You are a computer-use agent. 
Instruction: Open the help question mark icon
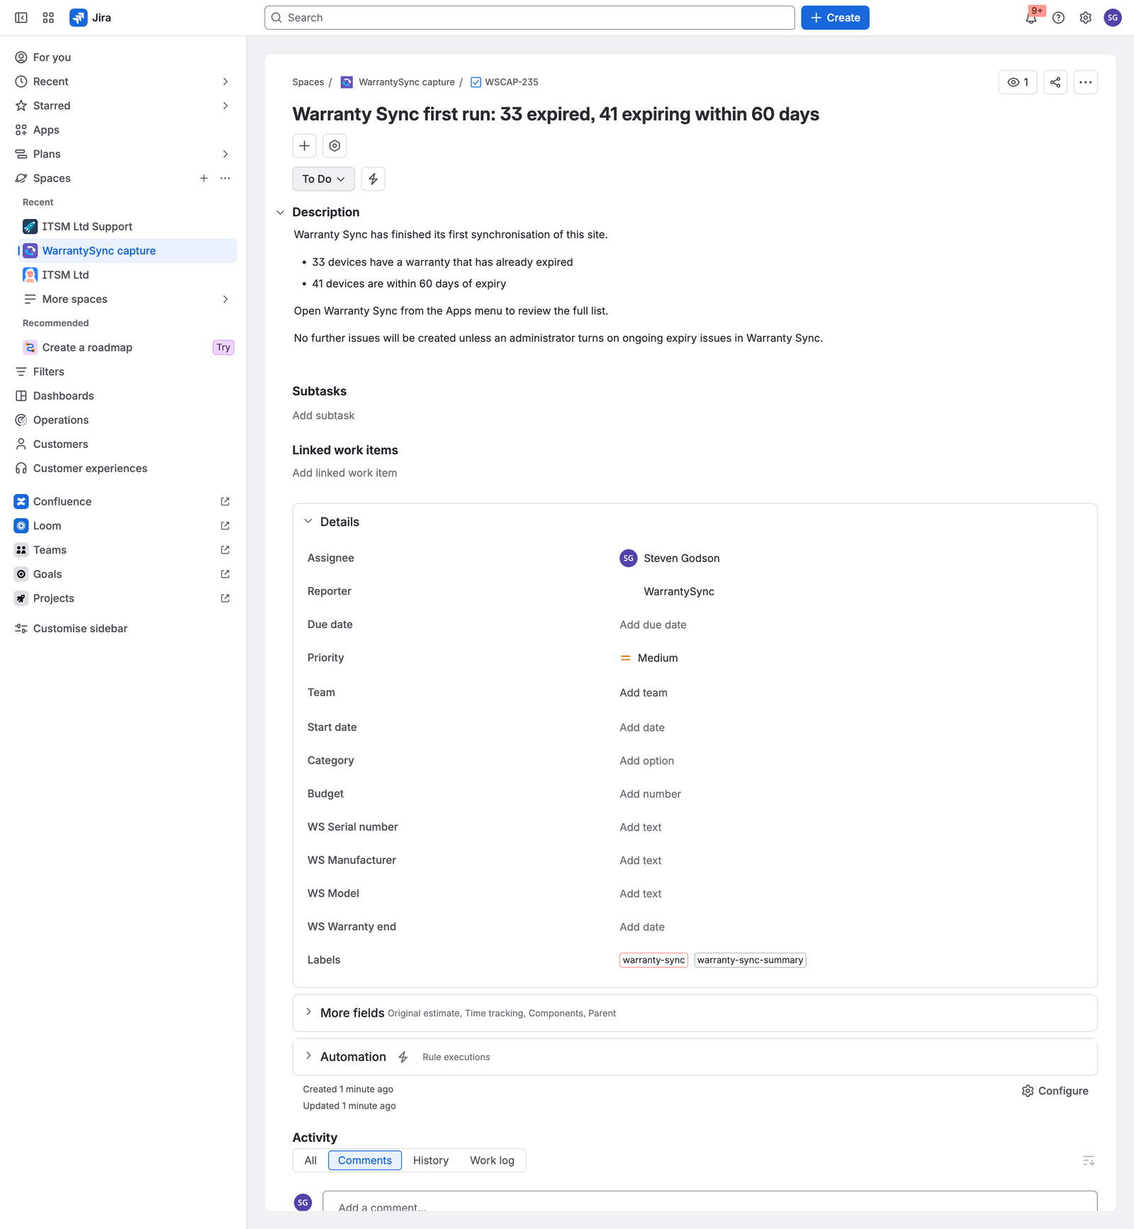pos(1058,18)
